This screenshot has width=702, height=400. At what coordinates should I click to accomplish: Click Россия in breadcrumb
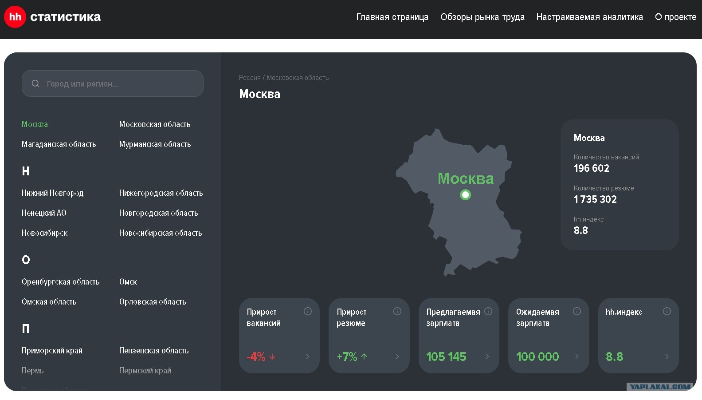(250, 78)
